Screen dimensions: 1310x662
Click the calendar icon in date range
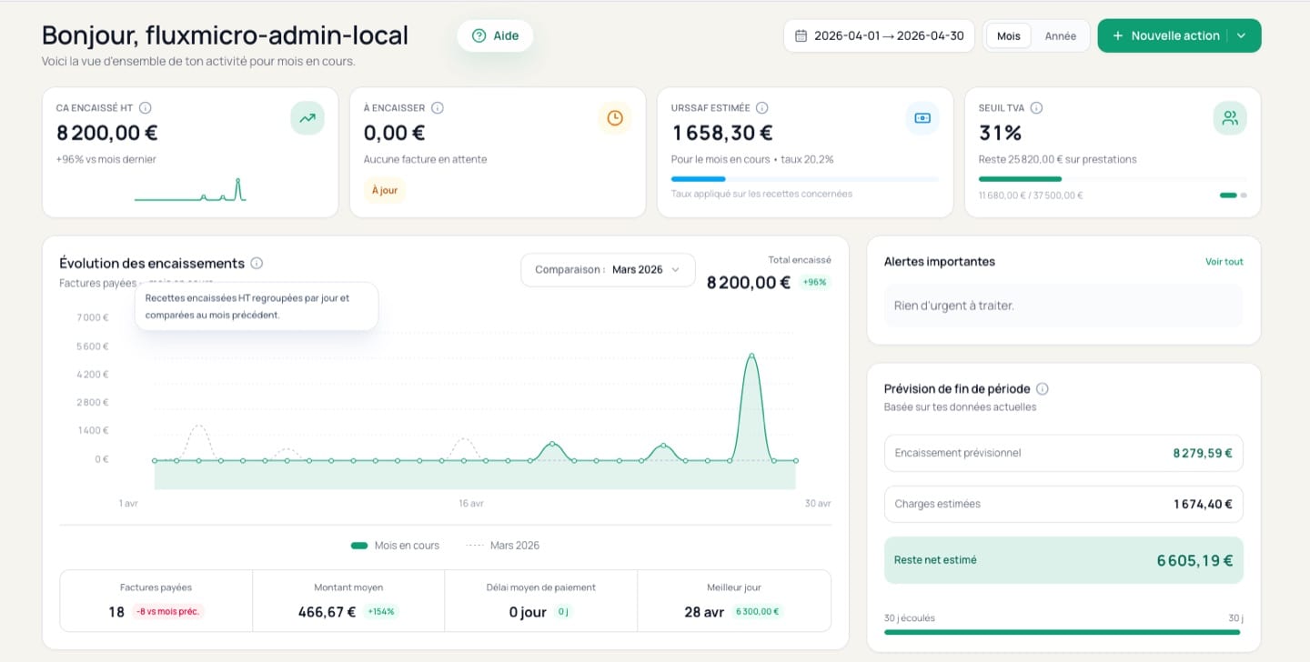click(x=801, y=36)
